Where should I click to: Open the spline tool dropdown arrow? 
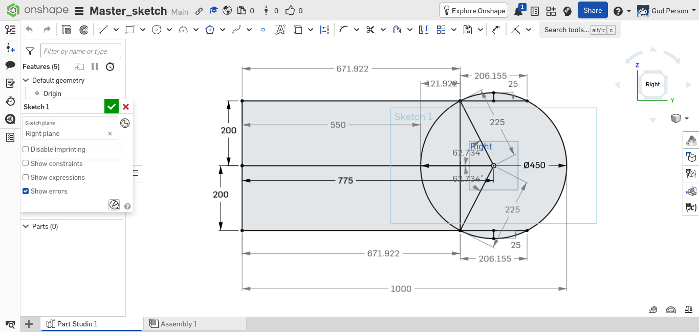point(249,30)
